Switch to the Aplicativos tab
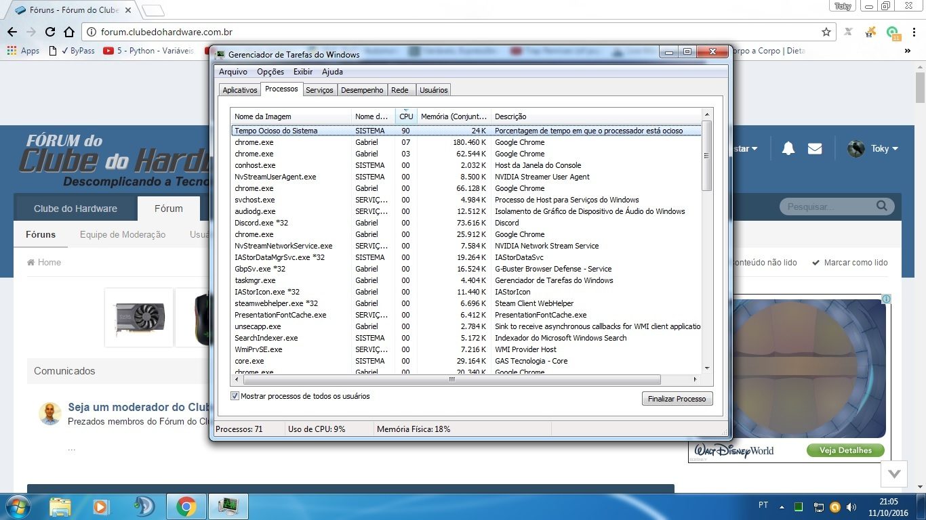The width and height of the screenshot is (926, 520). coord(240,90)
